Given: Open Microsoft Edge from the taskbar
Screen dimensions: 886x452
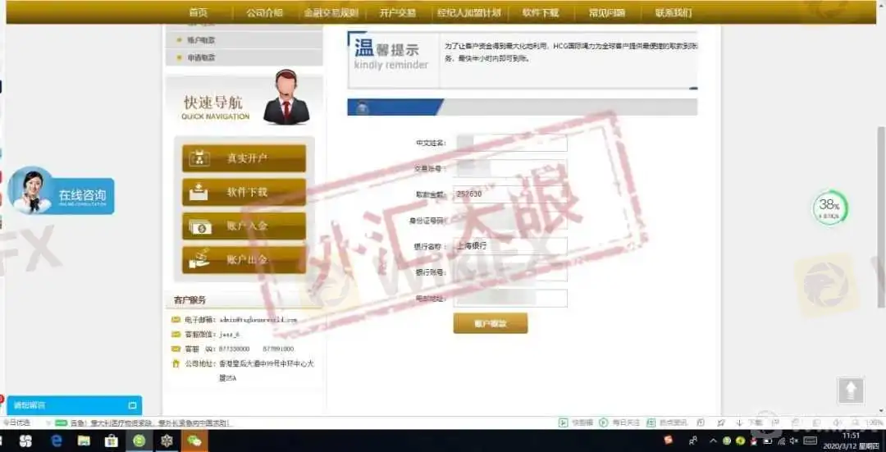Looking at the screenshot, I should (56, 441).
